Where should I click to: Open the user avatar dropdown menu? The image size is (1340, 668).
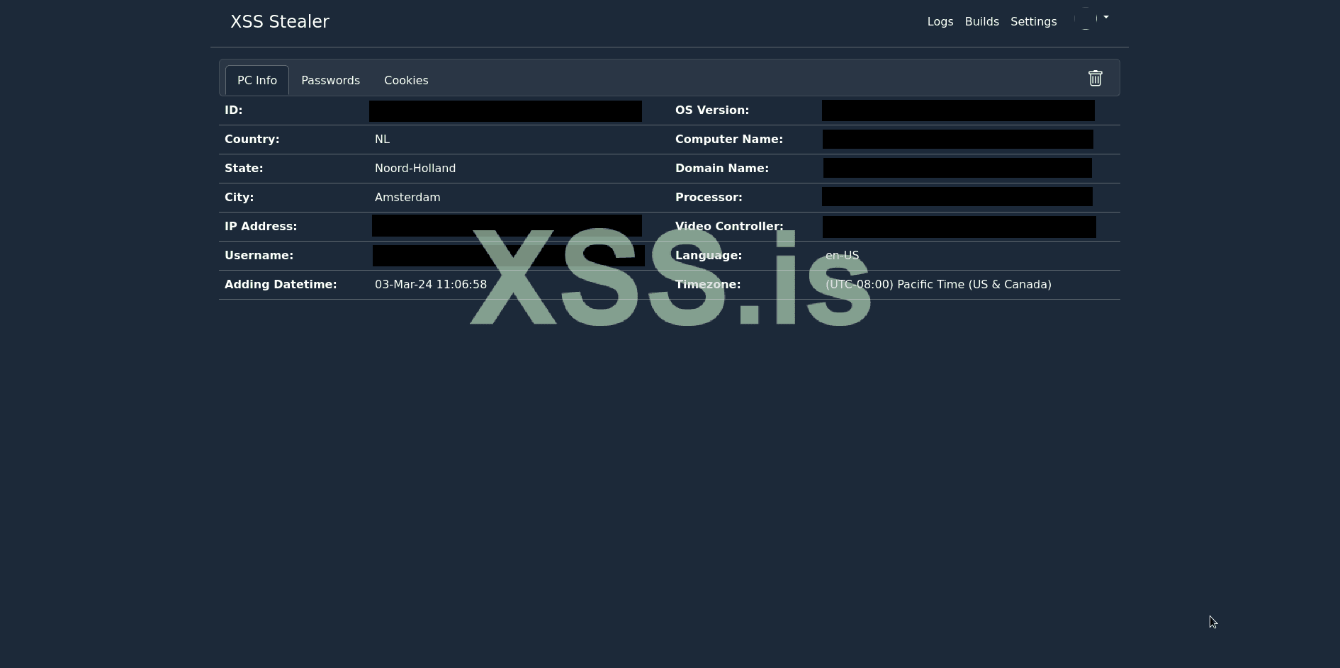click(1091, 19)
